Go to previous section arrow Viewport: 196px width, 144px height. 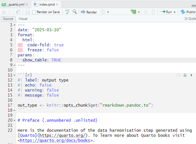tap(146, 12)
